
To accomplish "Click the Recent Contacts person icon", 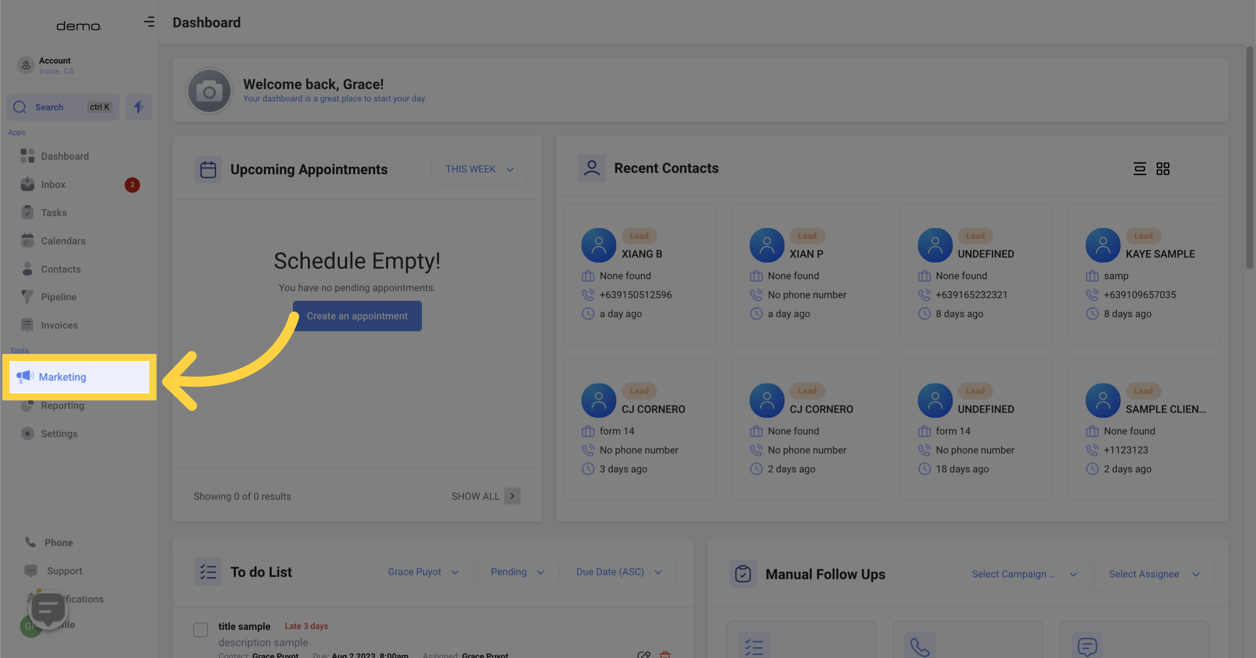I will tap(592, 168).
